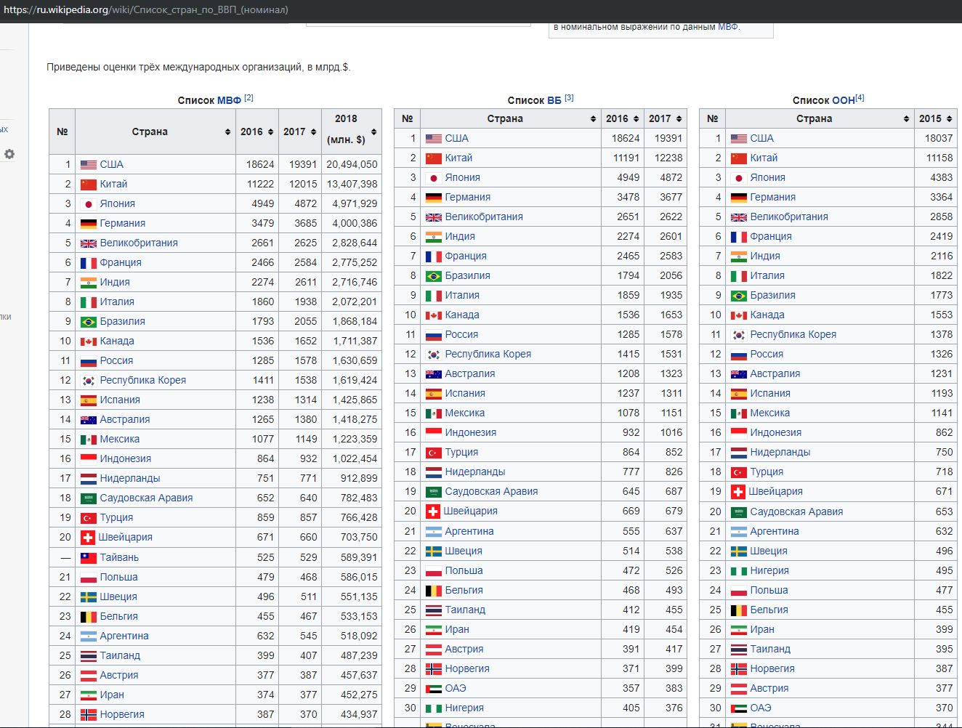This screenshot has width=962, height=728.
Task: Sort the IMF table by the 2018 column
Action: 373,132
